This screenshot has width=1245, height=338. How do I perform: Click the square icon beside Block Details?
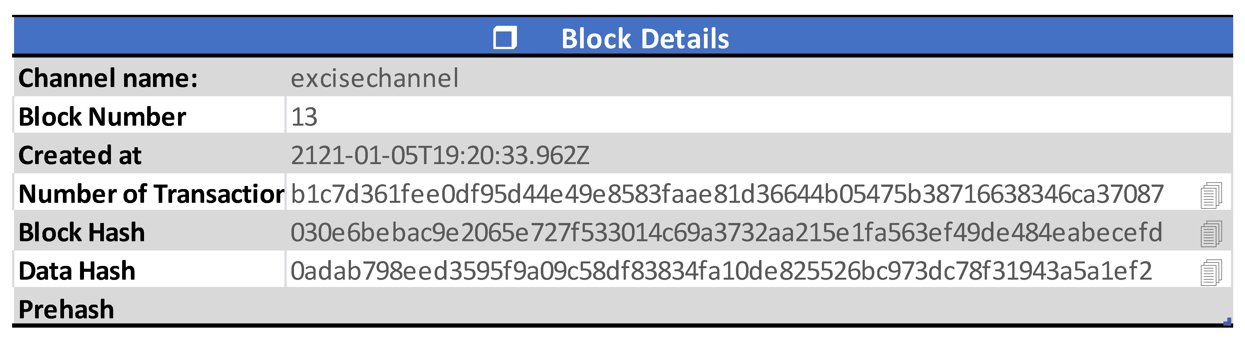(x=505, y=38)
